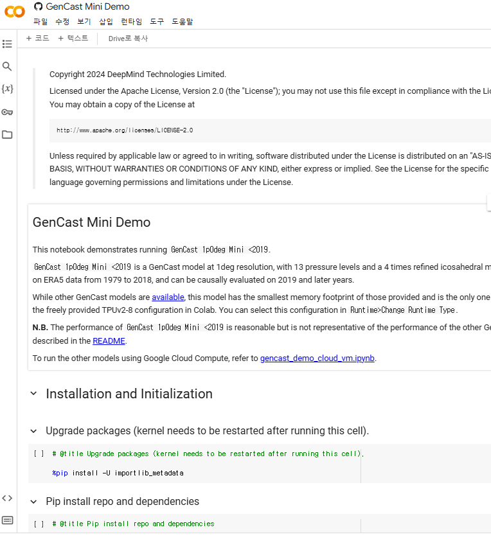Collapse the Pip install repo and dependencies section
Image resolution: width=491 pixels, height=539 pixels.
33,502
